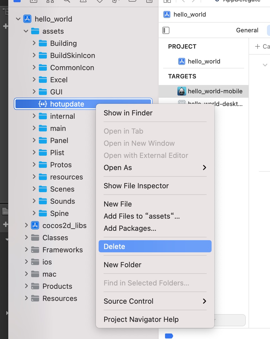Screen dimensions: 270x339
Task: Expand the GUI folder
Action: 34,92
